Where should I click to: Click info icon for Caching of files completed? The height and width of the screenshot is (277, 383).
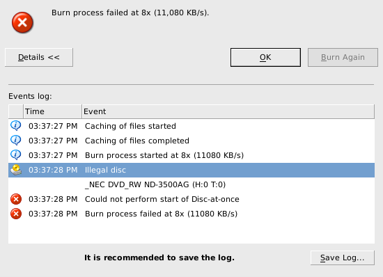16,141
